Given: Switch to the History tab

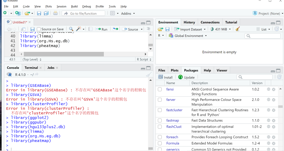Looking at the screenshot, I should click(189, 22).
